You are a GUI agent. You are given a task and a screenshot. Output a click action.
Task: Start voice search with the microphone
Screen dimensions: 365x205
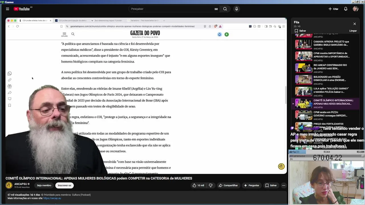[x=236, y=9]
